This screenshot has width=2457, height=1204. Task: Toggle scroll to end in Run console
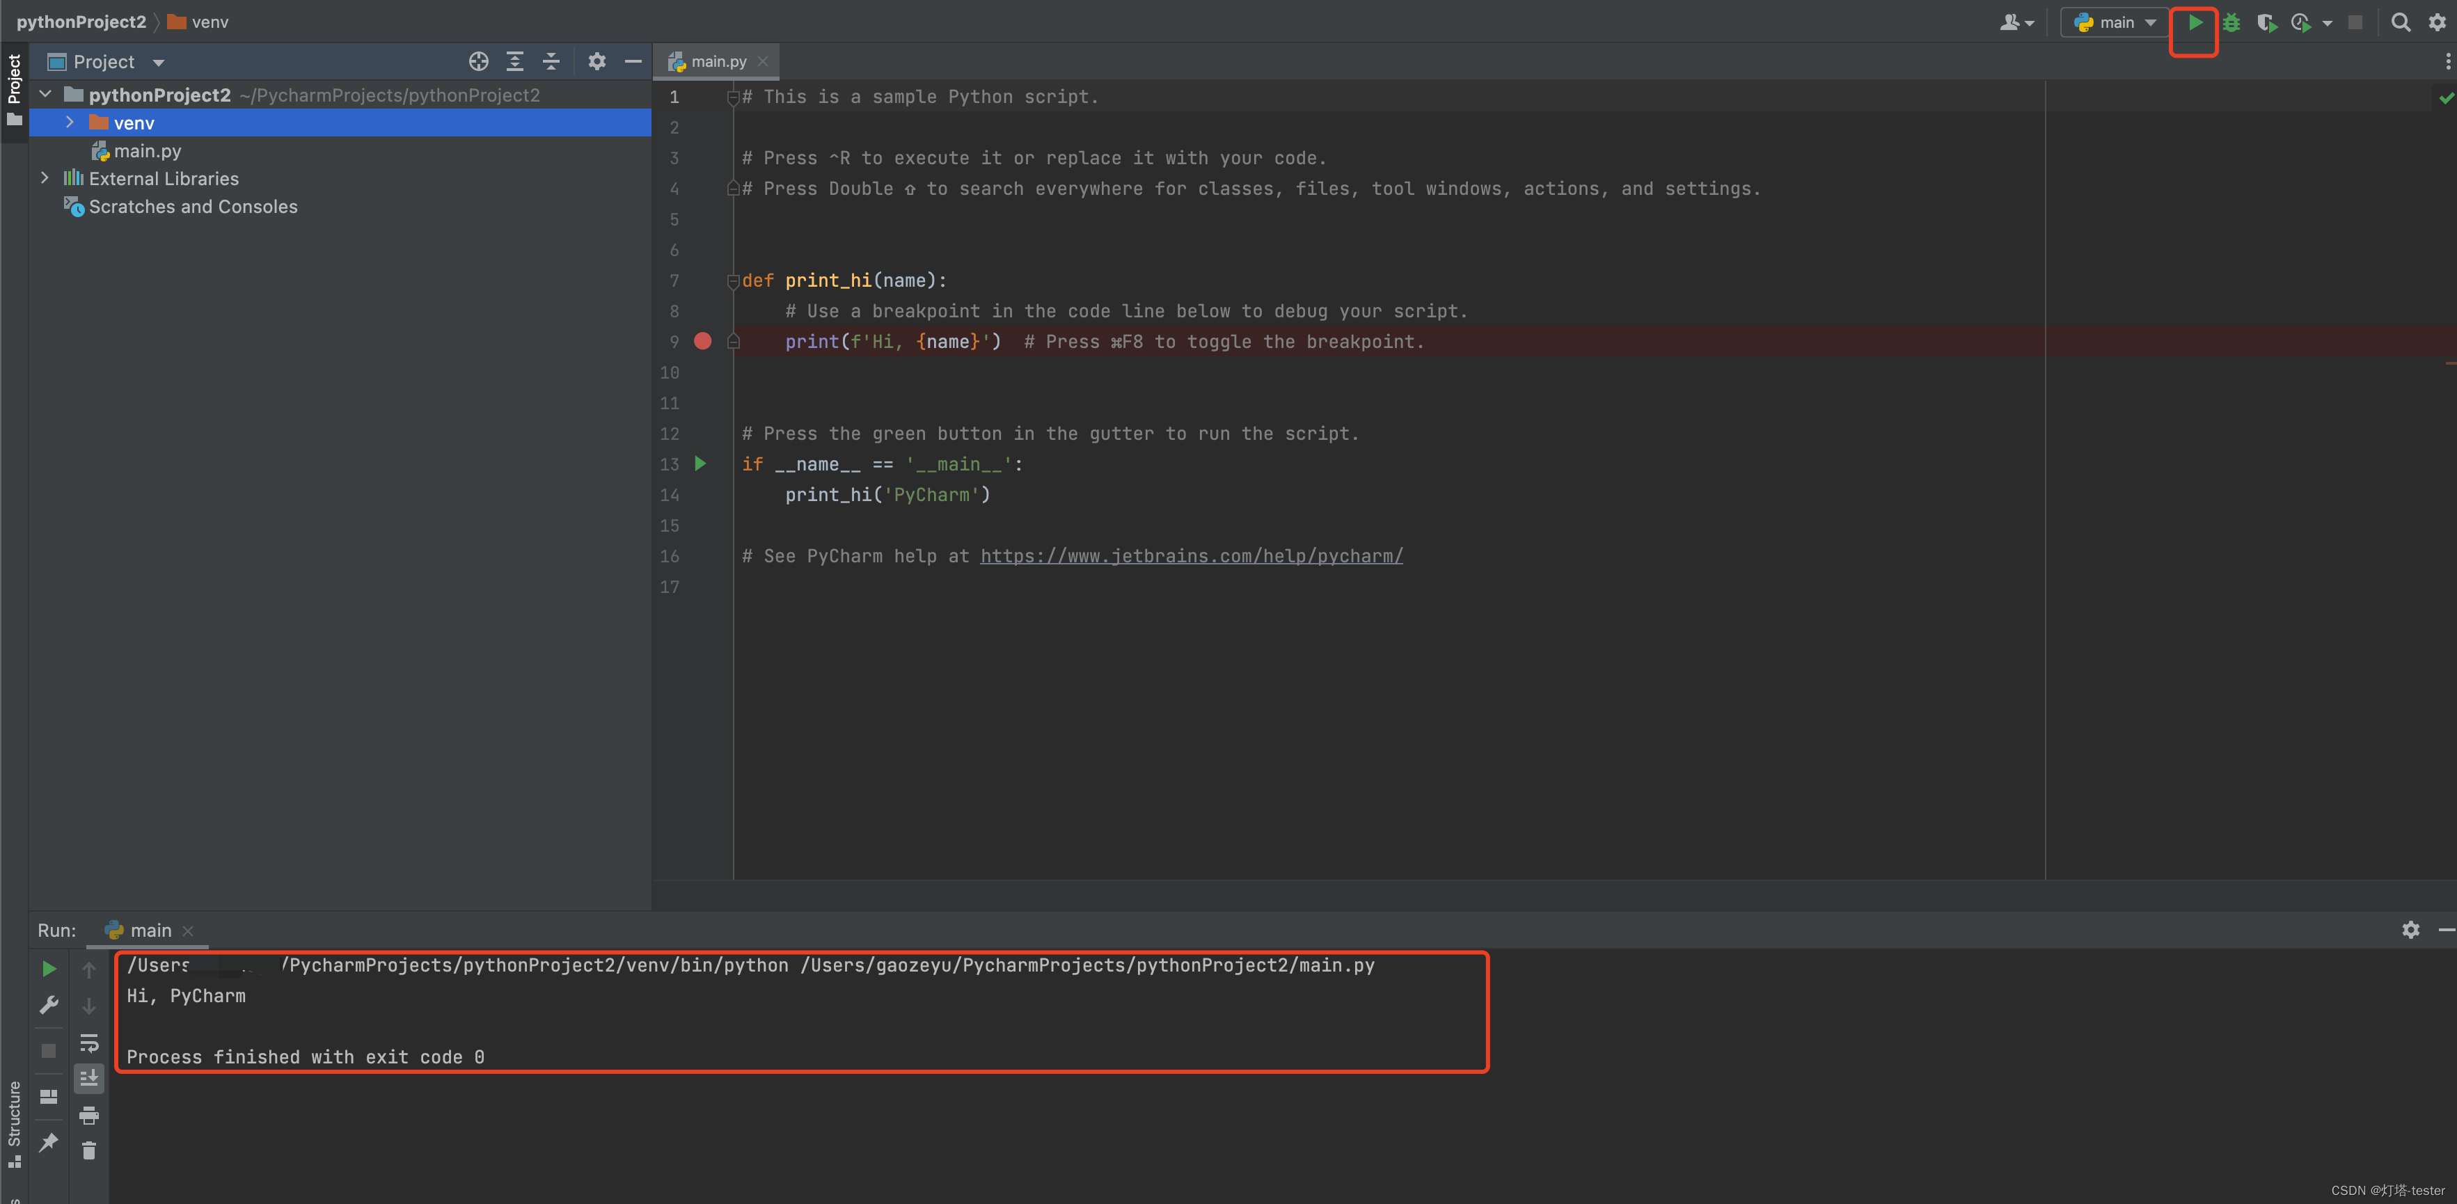88,1078
